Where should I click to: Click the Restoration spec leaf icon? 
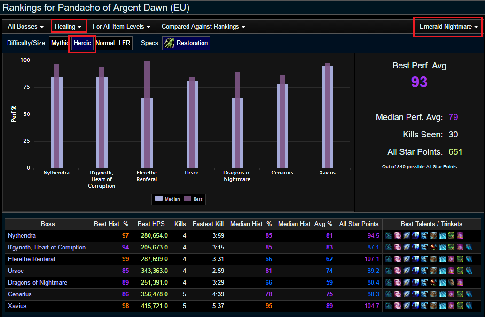169,43
